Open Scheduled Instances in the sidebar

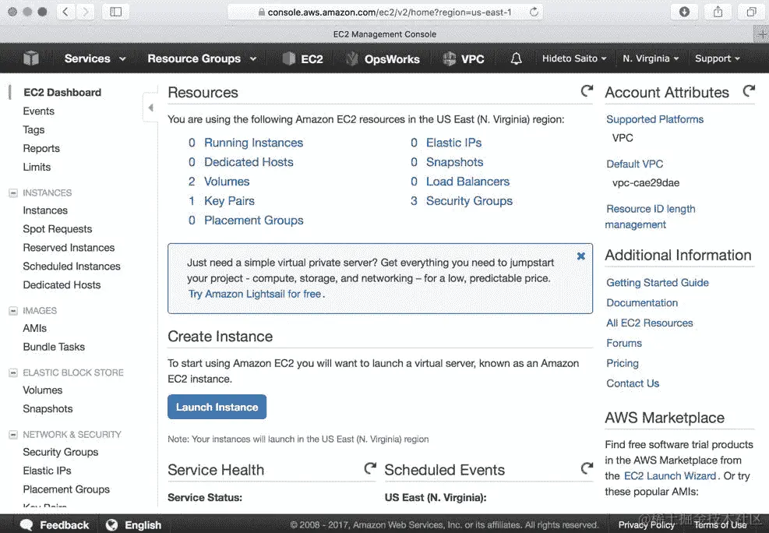(x=72, y=266)
